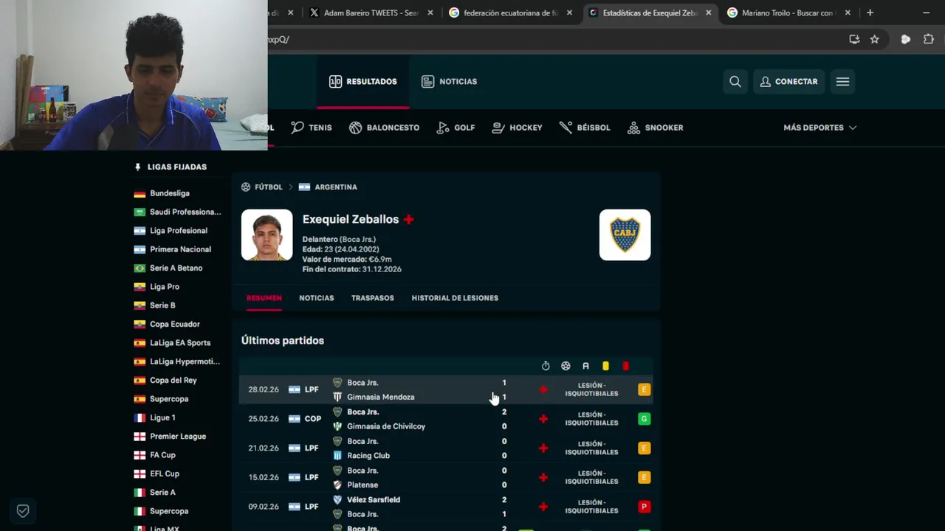The width and height of the screenshot is (945, 531).
Task: Select the Golf sport
Action: 456,128
